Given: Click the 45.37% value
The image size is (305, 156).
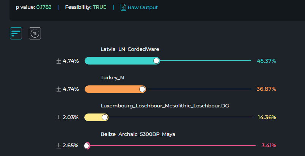Looking at the screenshot, I should click(266, 61).
